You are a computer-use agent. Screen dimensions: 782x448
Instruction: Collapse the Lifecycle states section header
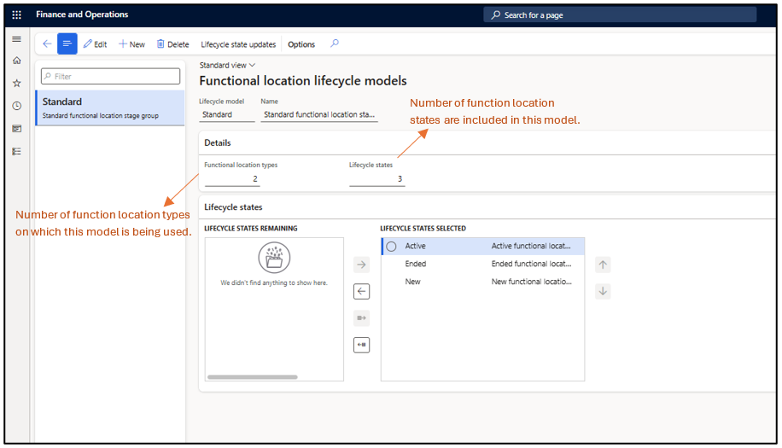[487, 207]
